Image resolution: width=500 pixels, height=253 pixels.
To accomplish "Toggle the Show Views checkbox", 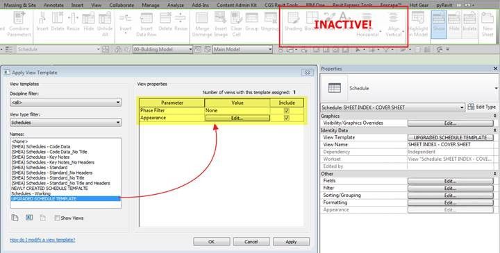I will pos(57,218).
